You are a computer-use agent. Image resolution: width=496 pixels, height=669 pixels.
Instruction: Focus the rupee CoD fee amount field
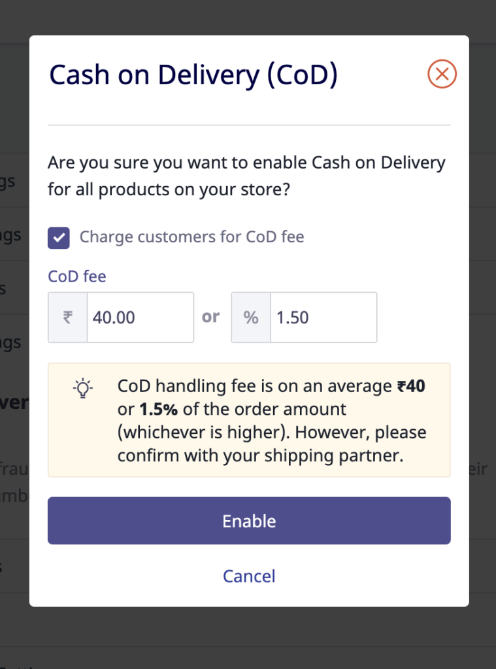[140, 318]
